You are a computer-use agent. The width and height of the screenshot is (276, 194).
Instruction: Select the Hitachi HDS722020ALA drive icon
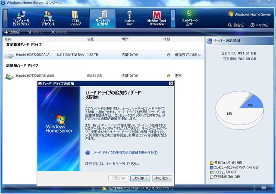point(9,56)
